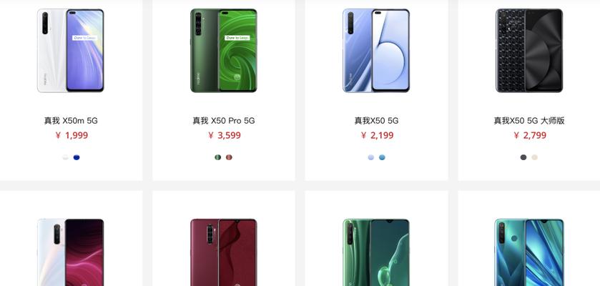Click the white X50m 5G phone image
The width and height of the screenshot is (600, 286).
(71, 51)
